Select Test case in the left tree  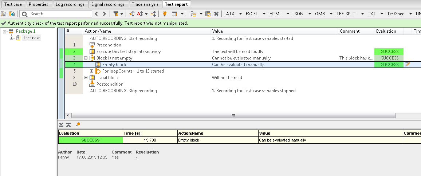tap(31, 38)
